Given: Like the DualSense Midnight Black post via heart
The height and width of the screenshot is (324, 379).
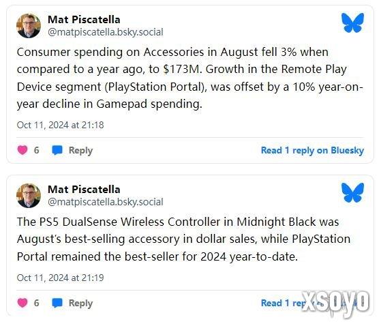Looking at the screenshot, I should click(x=22, y=303).
